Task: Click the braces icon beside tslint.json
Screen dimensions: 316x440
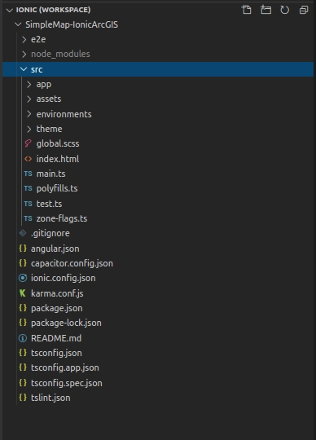Action: pos(23,398)
